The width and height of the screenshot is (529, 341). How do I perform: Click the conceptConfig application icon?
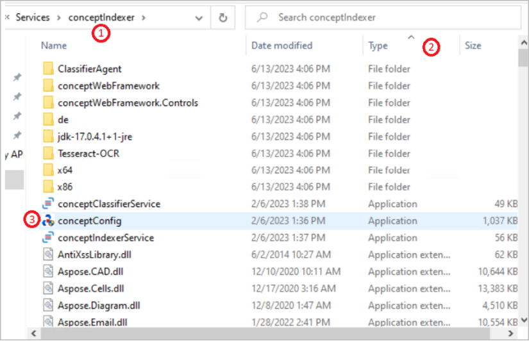48,220
